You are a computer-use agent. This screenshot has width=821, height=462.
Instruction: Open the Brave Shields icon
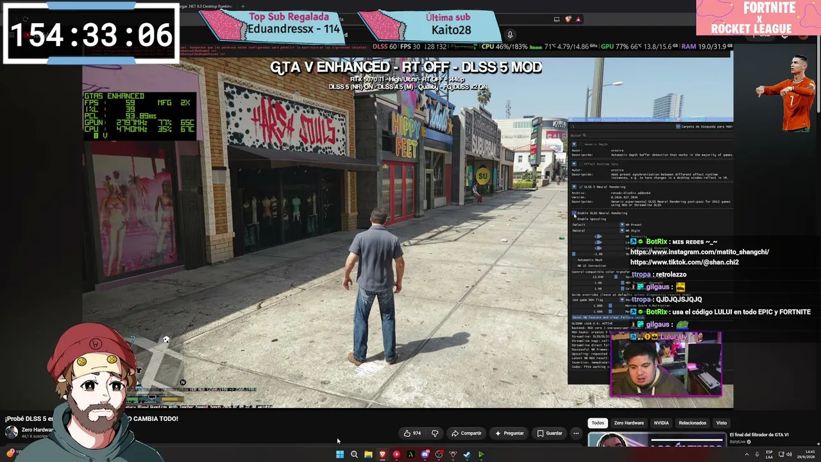568,19
